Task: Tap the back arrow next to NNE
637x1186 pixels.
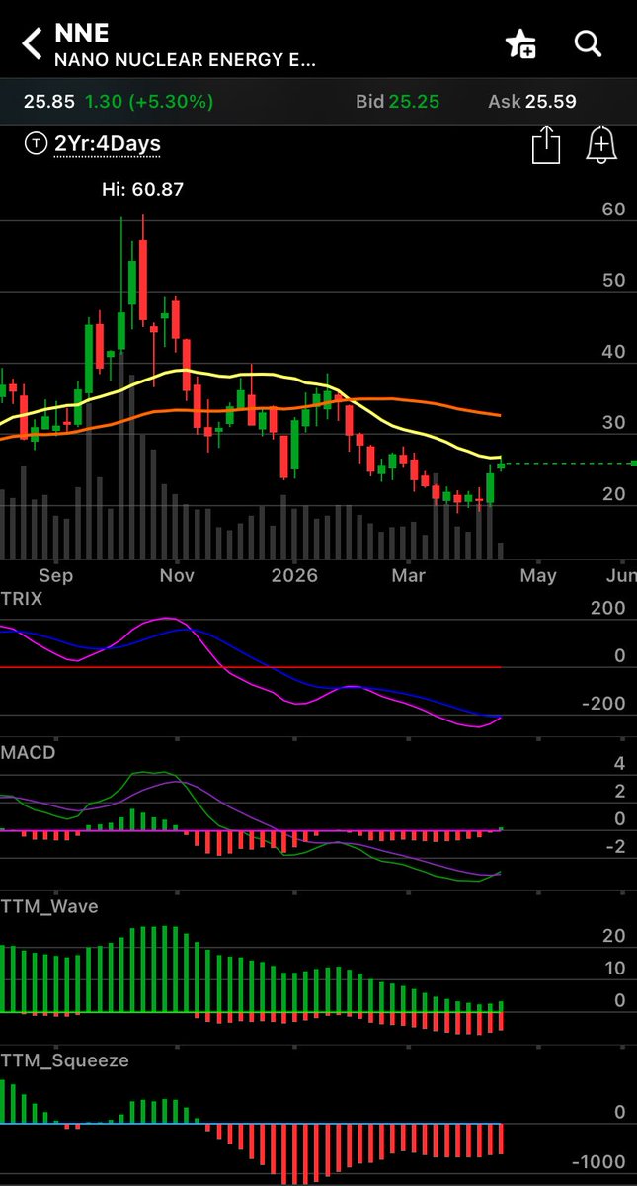Action: click(x=32, y=44)
